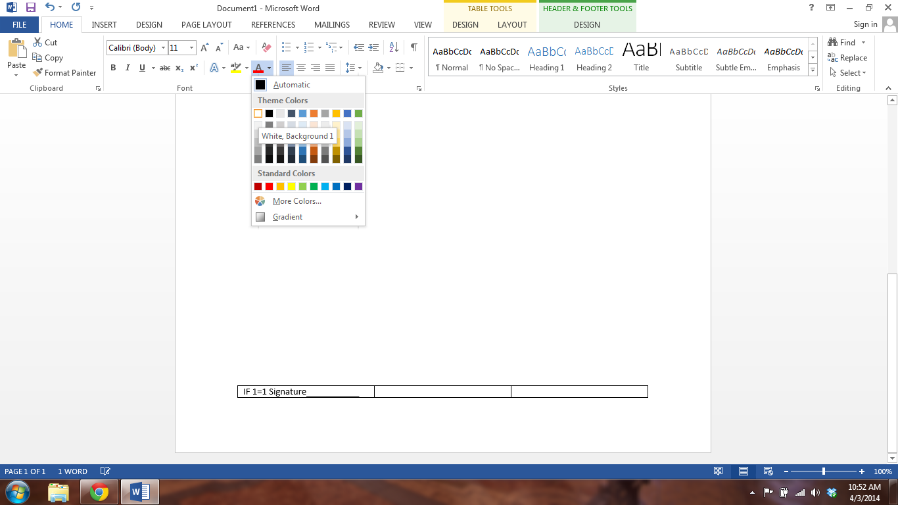The width and height of the screenshot is (898, 505).
Task: Copy the selection
Action: click(47, 58)
